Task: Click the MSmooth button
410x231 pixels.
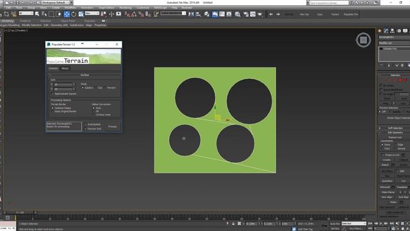Action: click(x=385, y=187)
